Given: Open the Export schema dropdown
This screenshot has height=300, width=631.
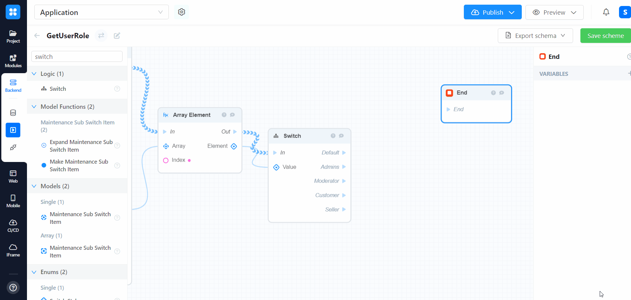Looking at the screenshot, I should tap(535, 36).
